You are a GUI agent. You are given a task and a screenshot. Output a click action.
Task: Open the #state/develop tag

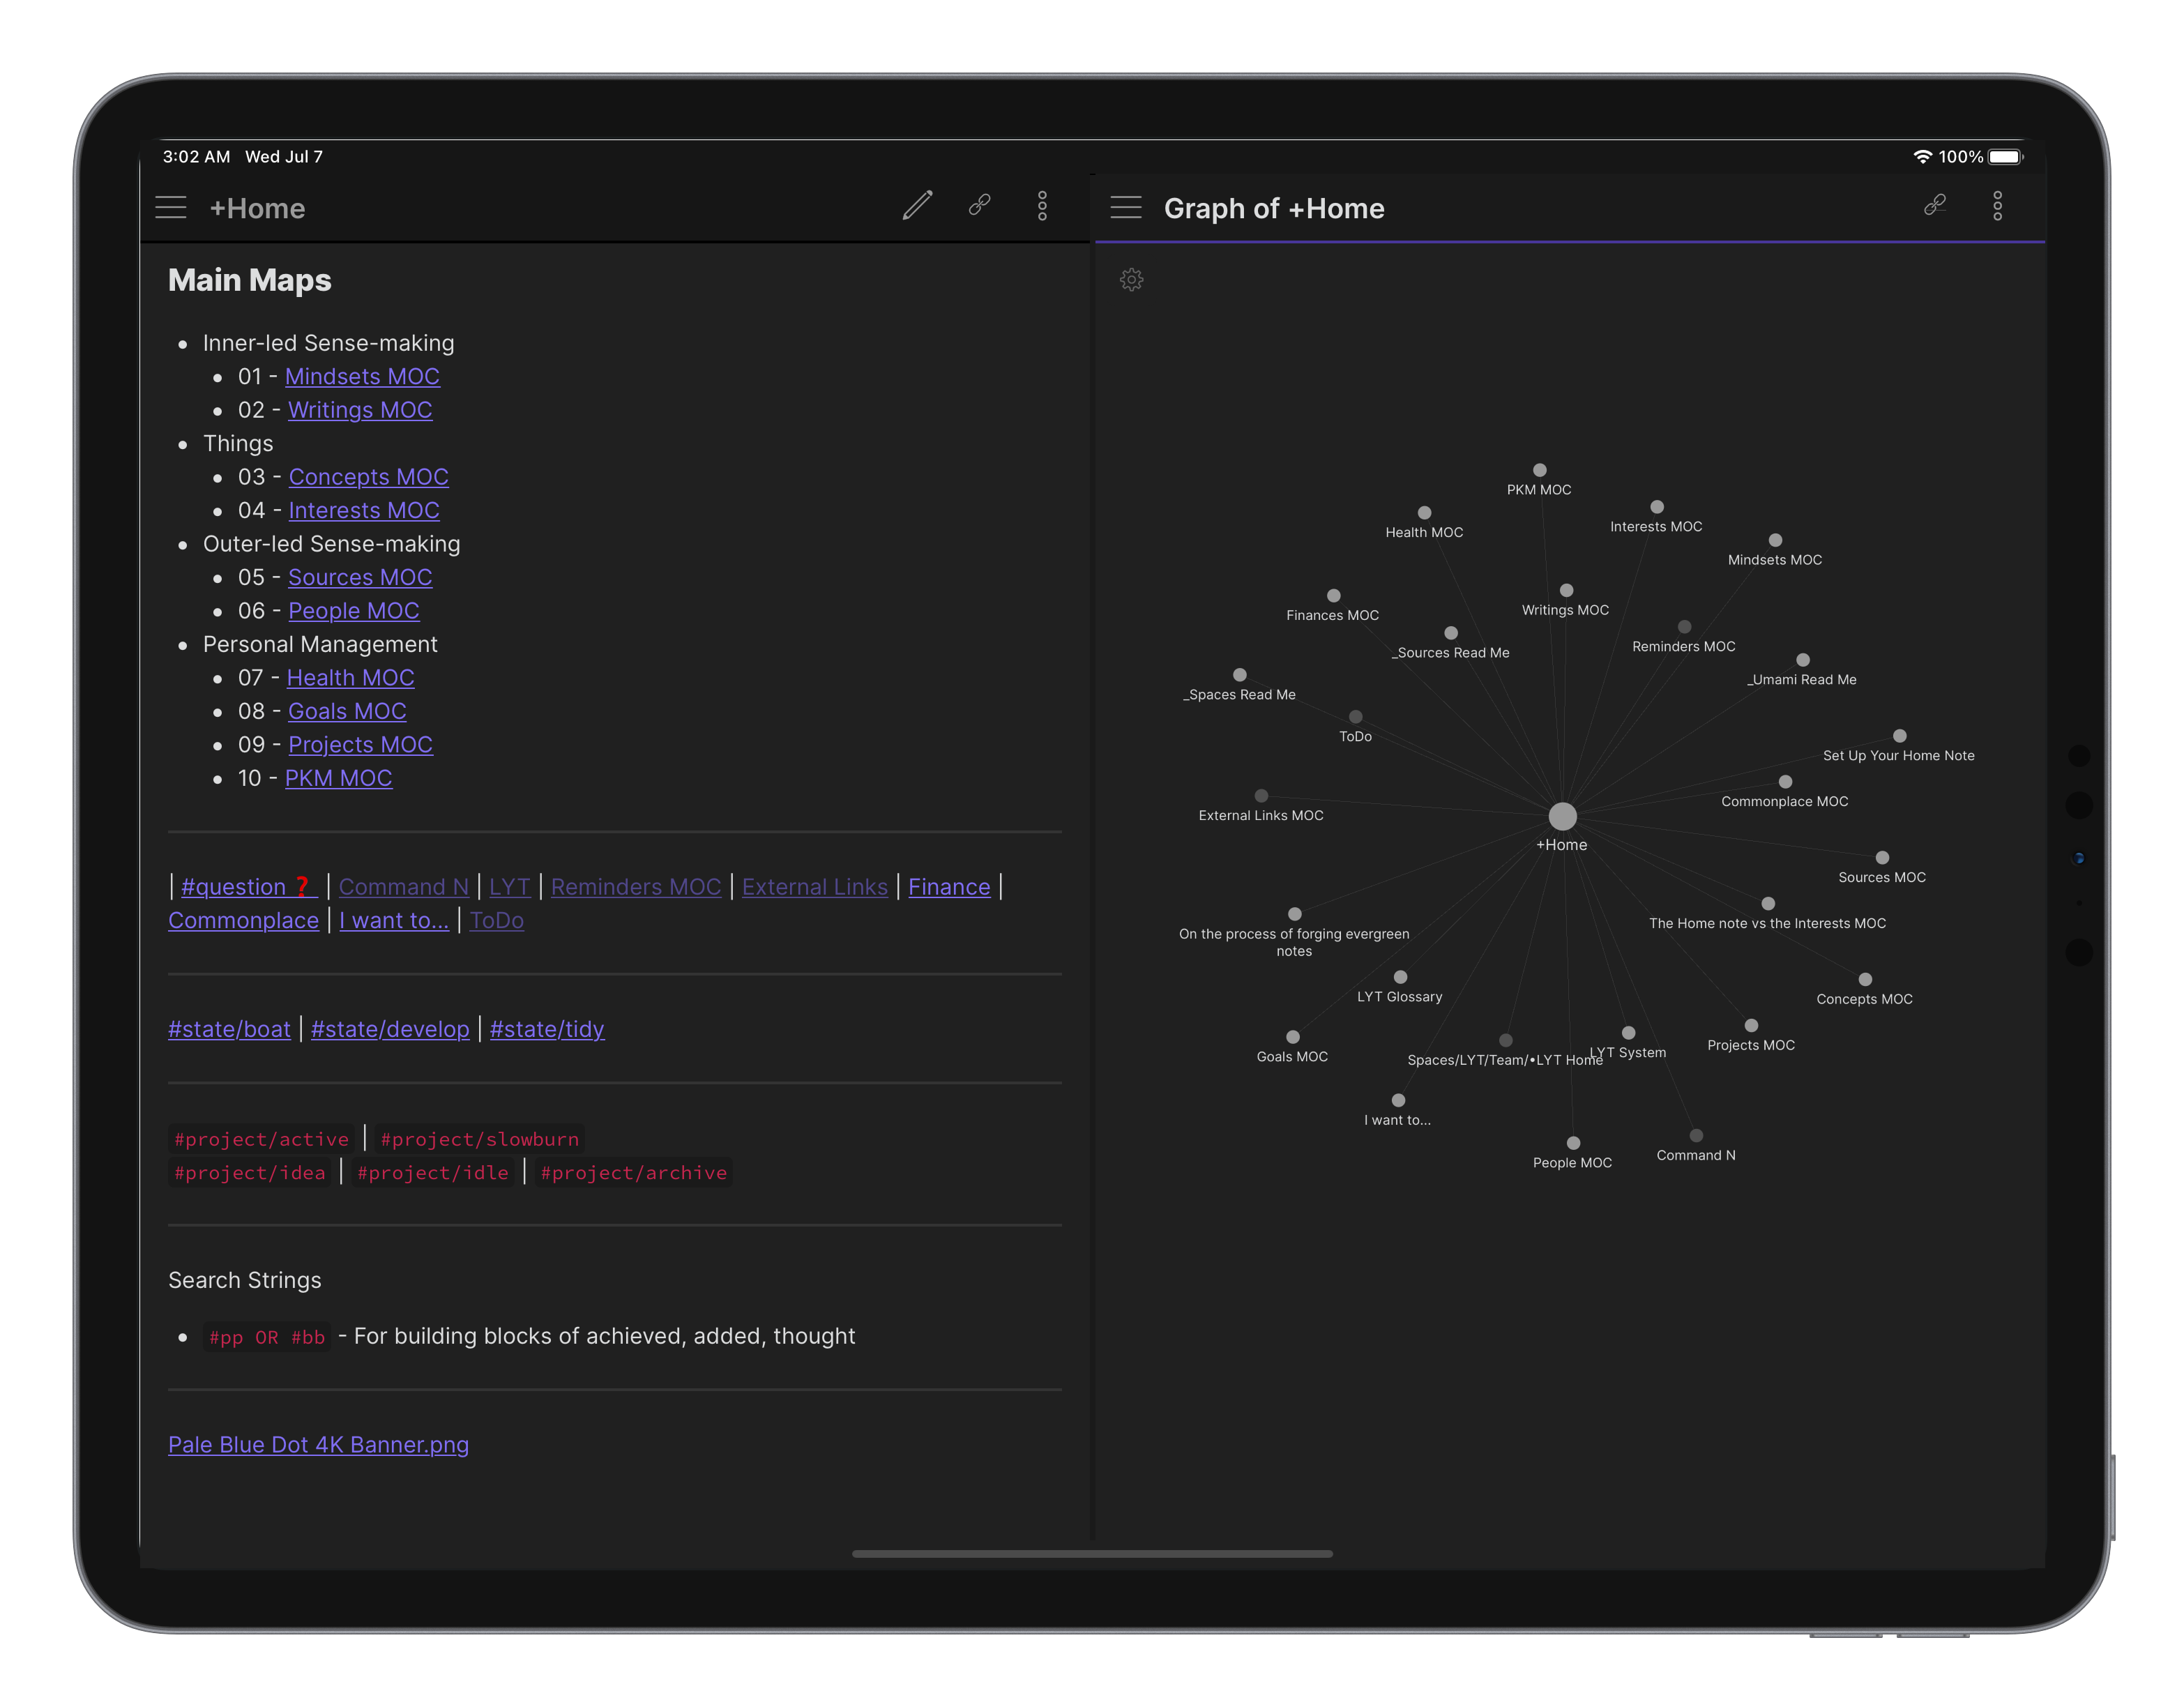point(390,1029)
